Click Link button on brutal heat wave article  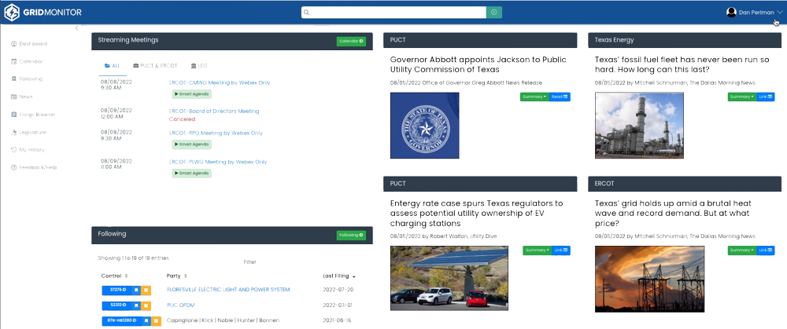click(x=766, y=250)
